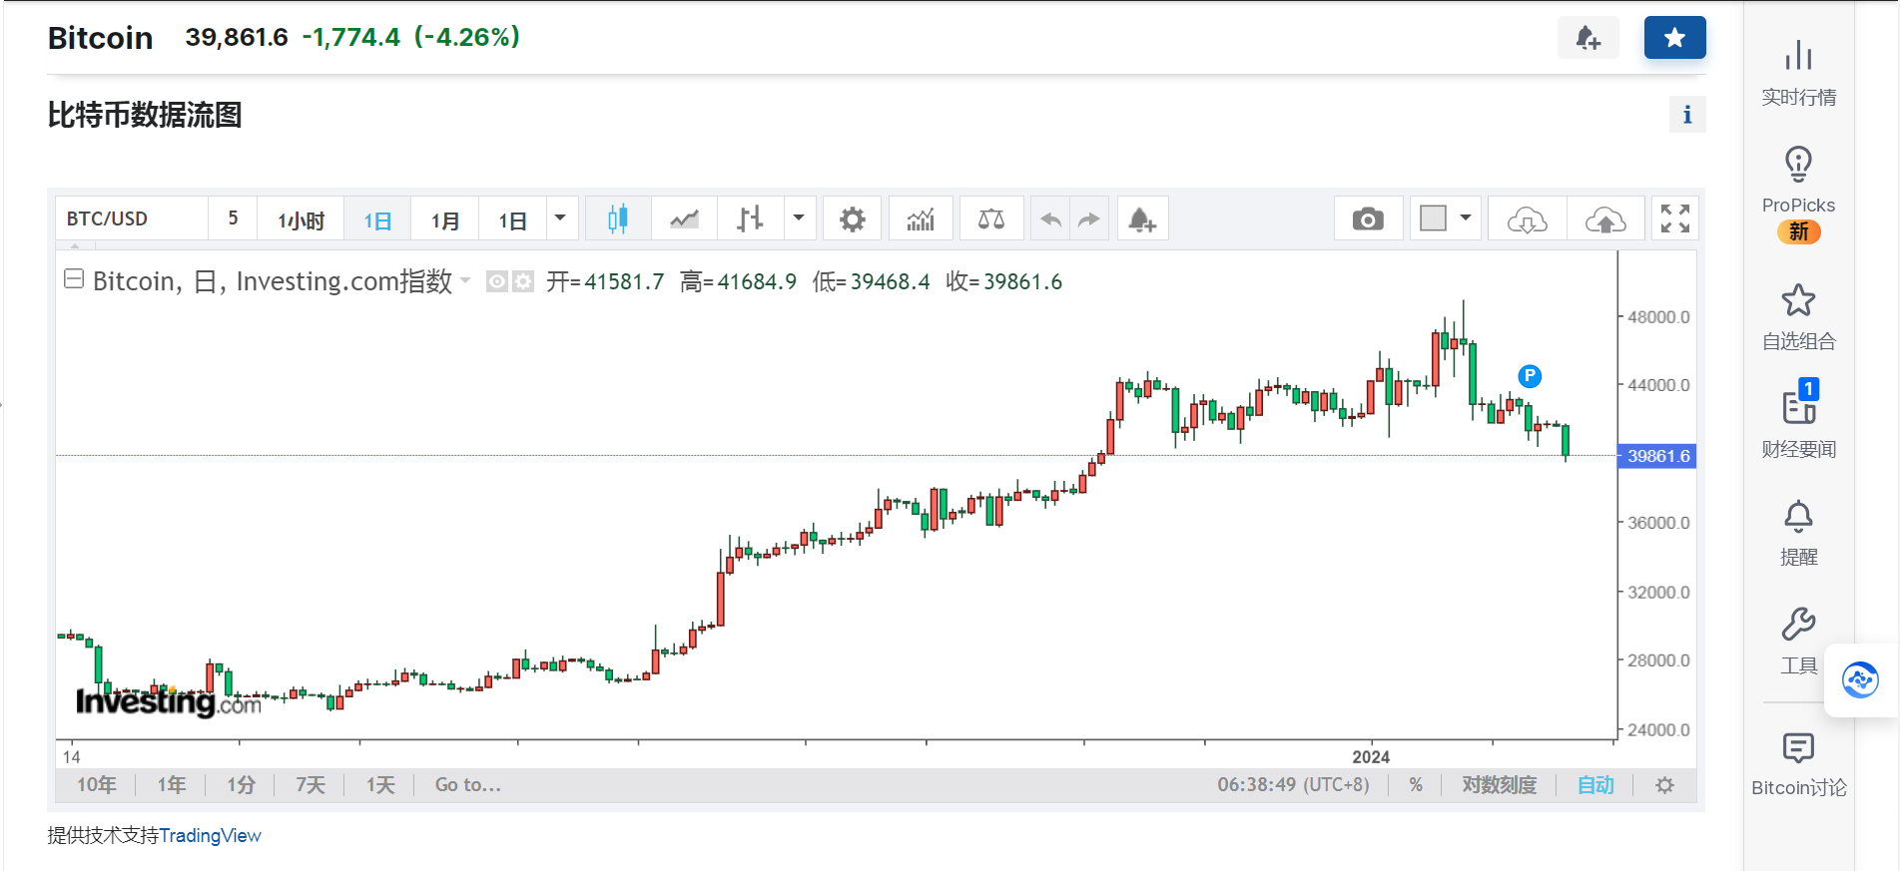Screen dimensions: 1900x871
Task: Select the candlestick chart style icon
Action: coord(618,219)
